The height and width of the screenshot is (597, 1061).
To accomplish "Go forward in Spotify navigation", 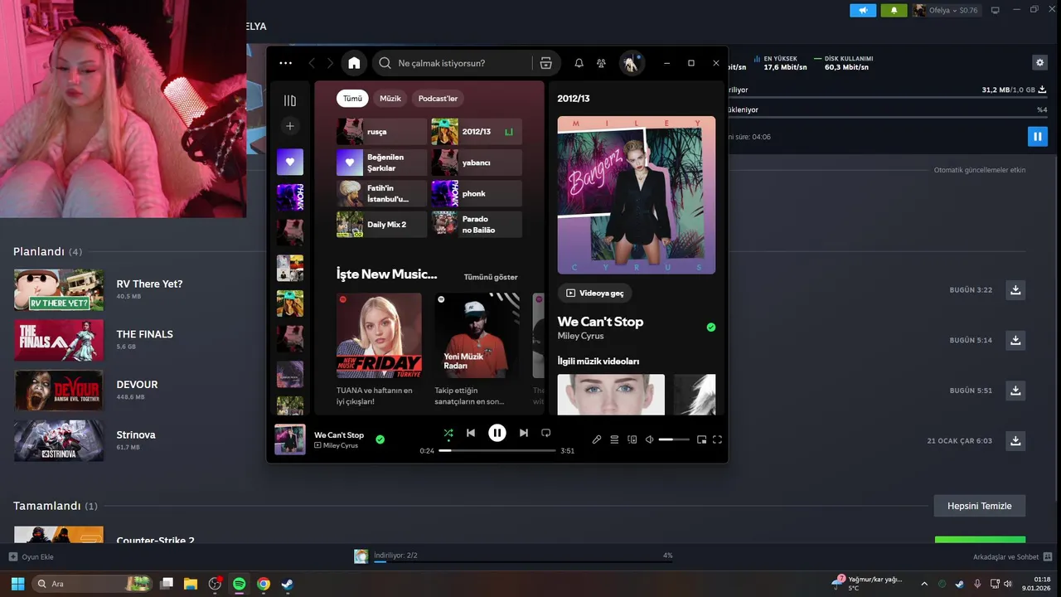I will [x=330, y=63].
